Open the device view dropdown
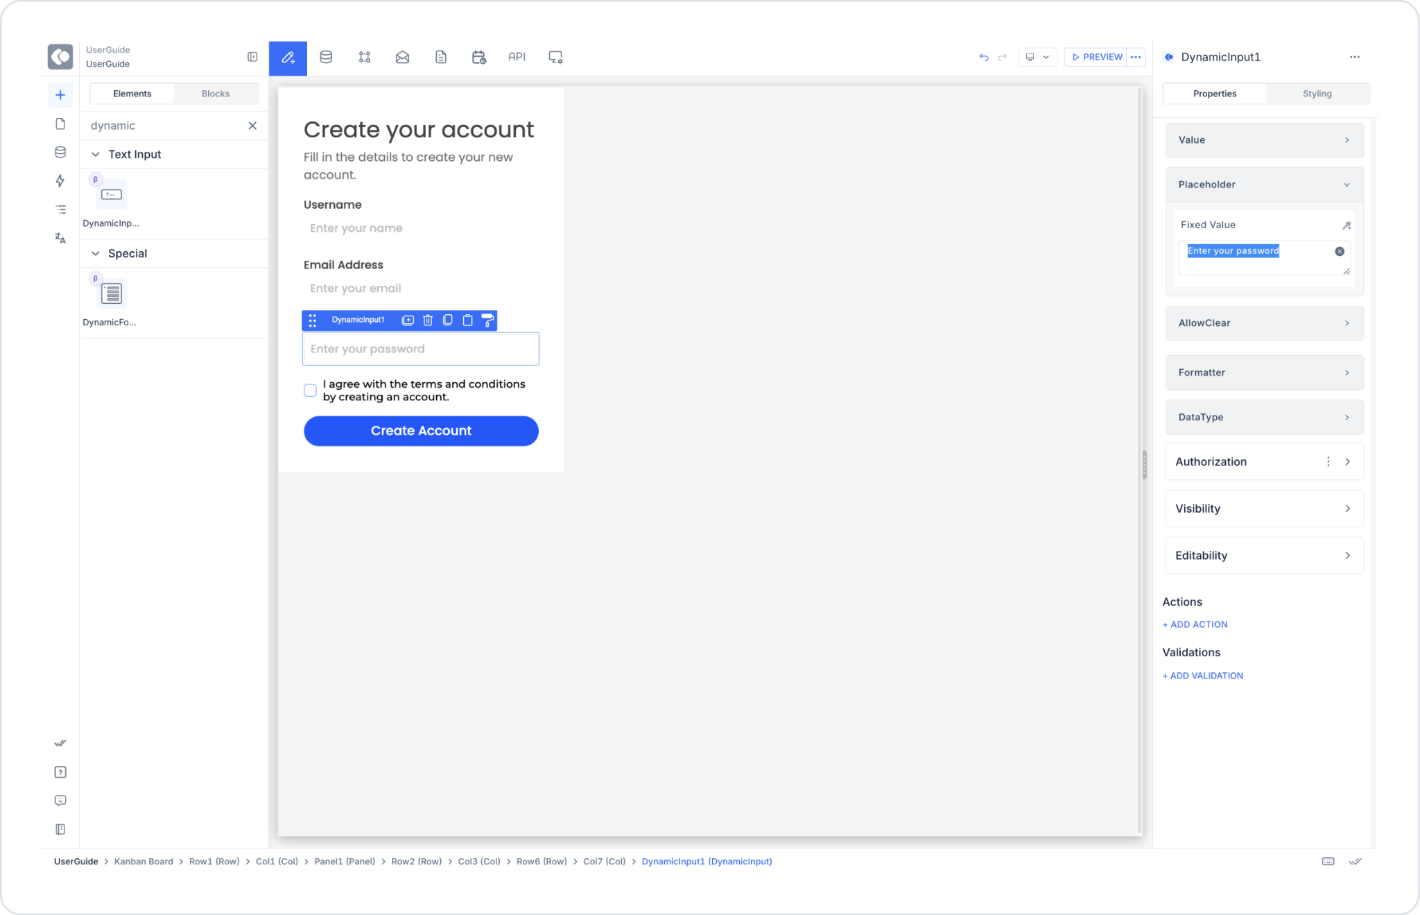This screenshot has width=1420, height=915. pyautogui.click(x=1037, y=57)
